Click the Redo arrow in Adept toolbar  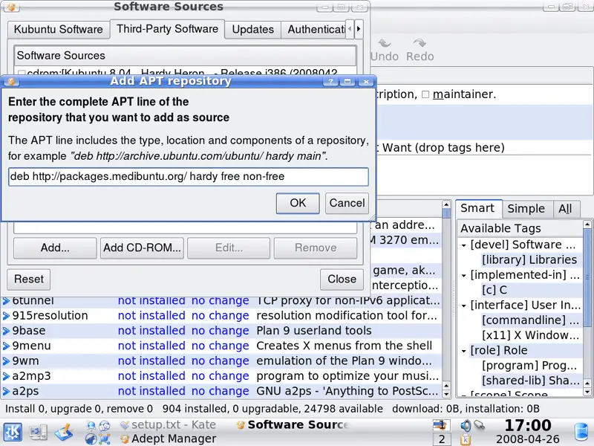click(420, 50)
